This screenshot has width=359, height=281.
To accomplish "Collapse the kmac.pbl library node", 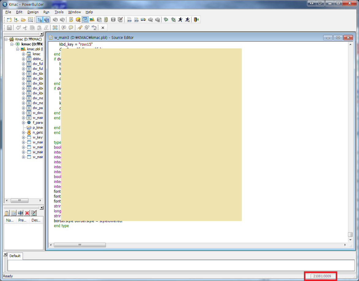I will (18, 49).
